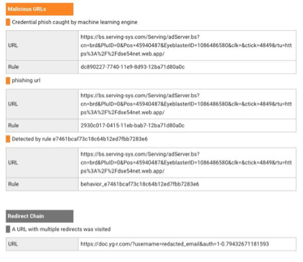Select the phishing url heading text

point(26,81)
